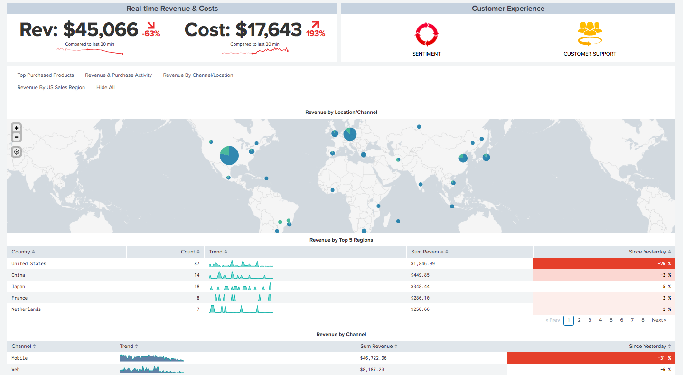Open the Top Purchased Products tab
Viewport: 683px width, 375px height.
(46, 75)
